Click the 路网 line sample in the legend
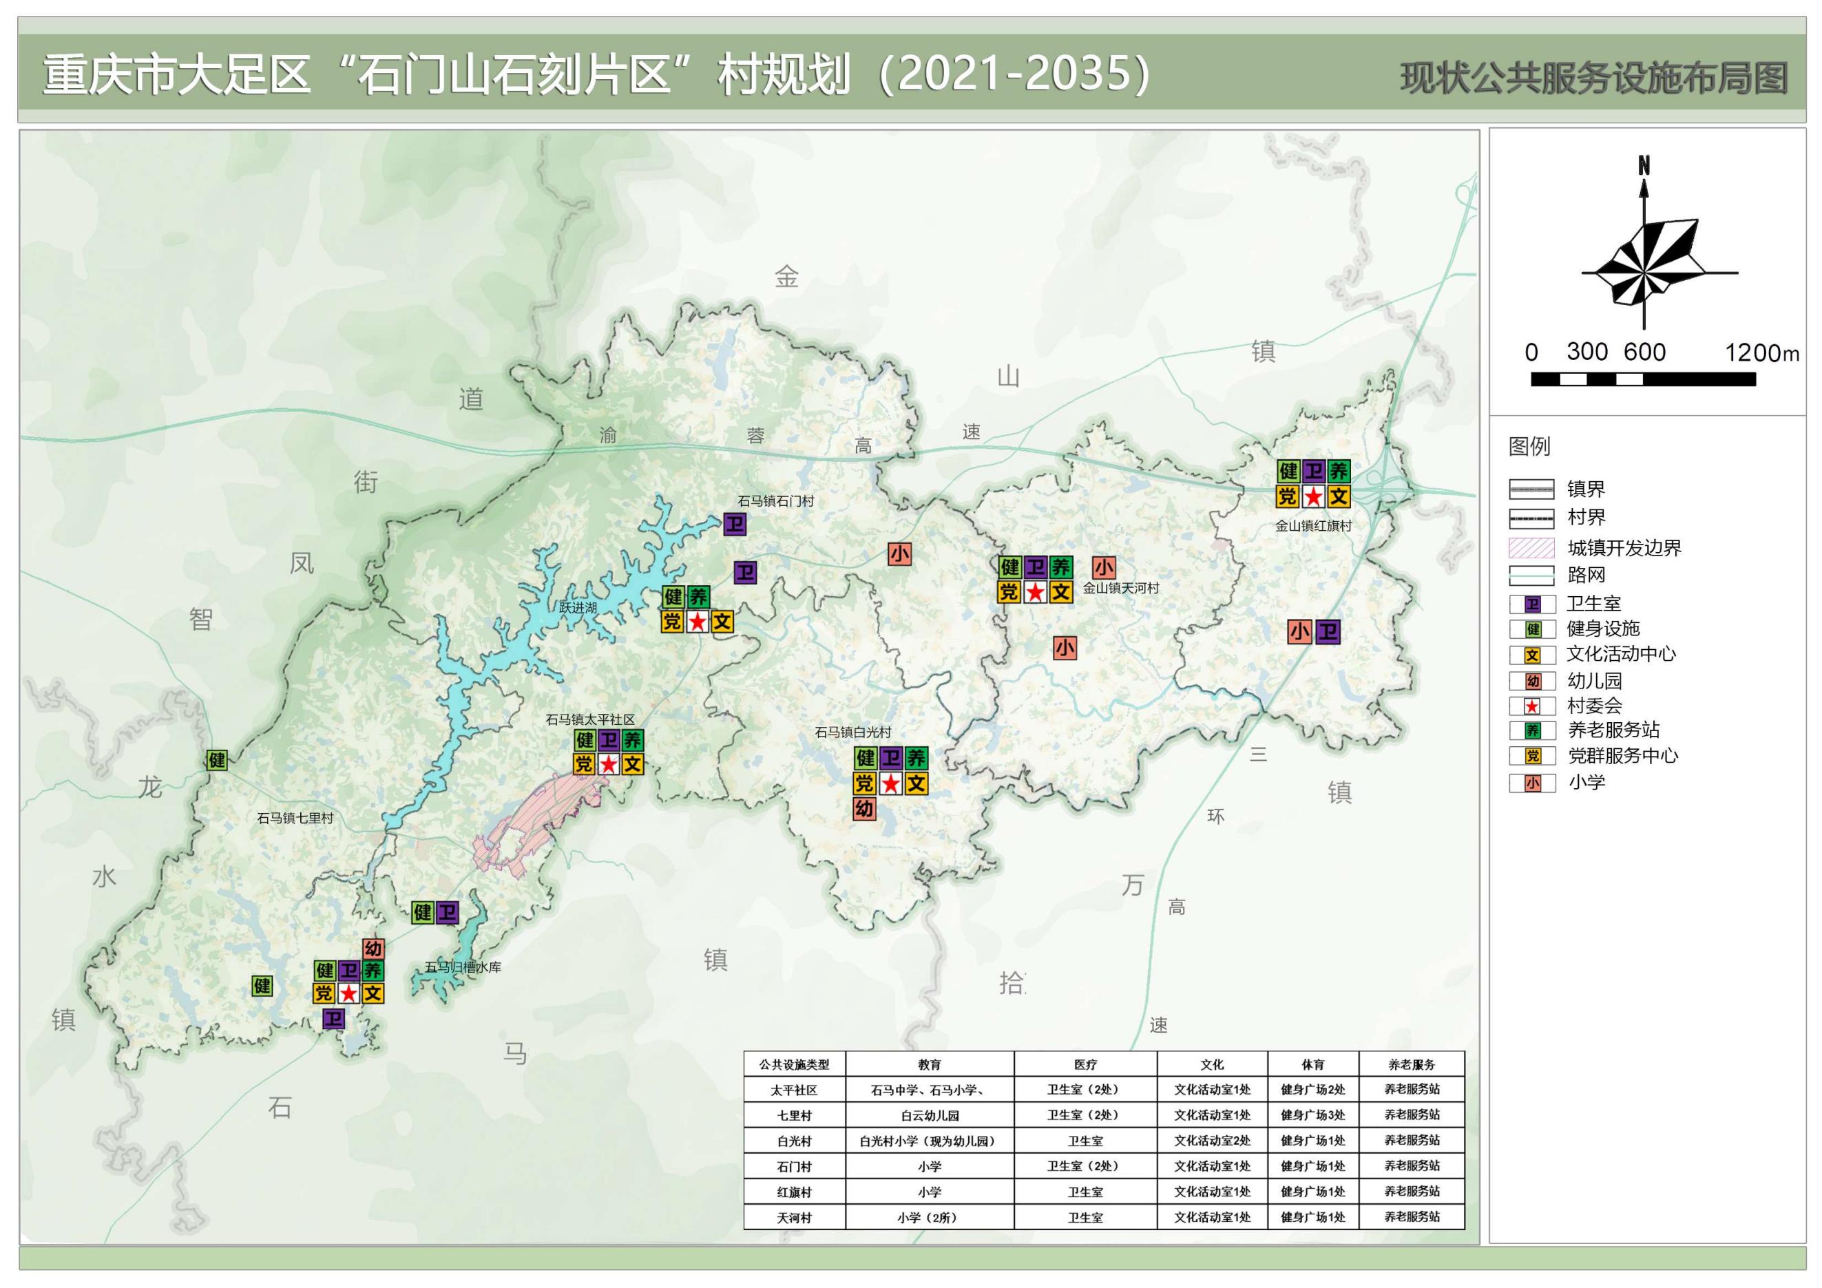 1531,575
